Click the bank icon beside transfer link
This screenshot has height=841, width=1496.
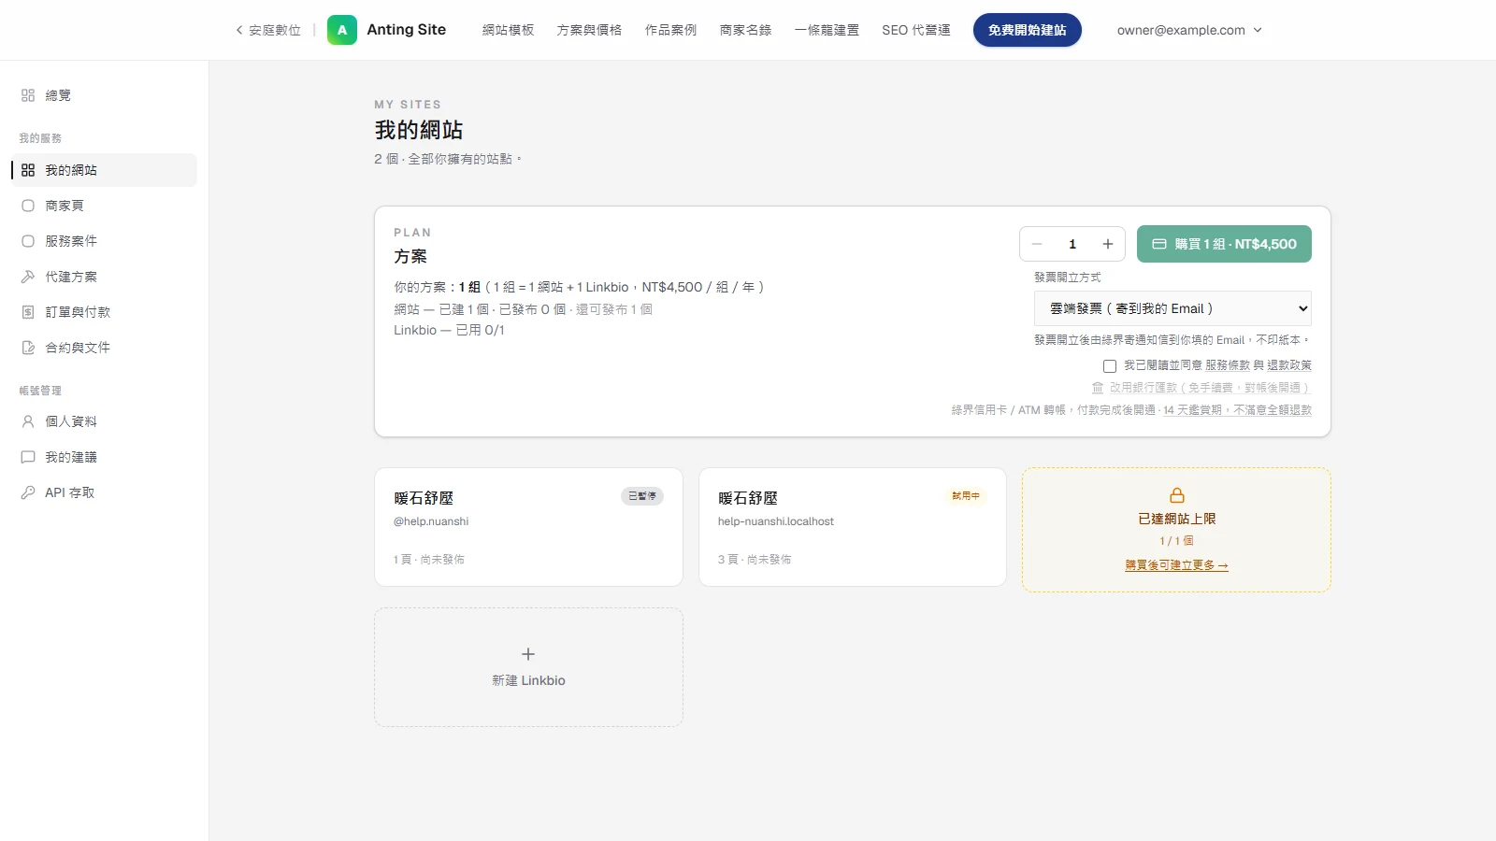pyautogui.click(x=1098, y=387)
